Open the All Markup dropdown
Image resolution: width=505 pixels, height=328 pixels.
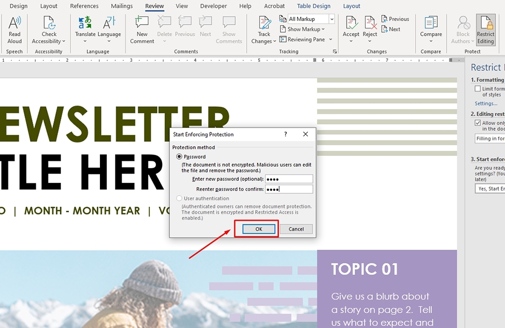tap(311, 19)
